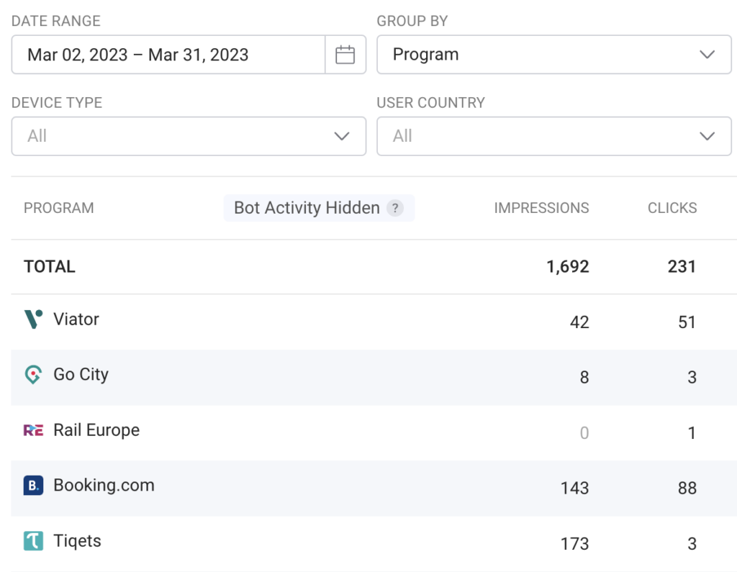The height and width of the screenshot is (572, 737).
Task: Click Viator impressions value 42
Action: pyautogui.click(x=579, y=322)
